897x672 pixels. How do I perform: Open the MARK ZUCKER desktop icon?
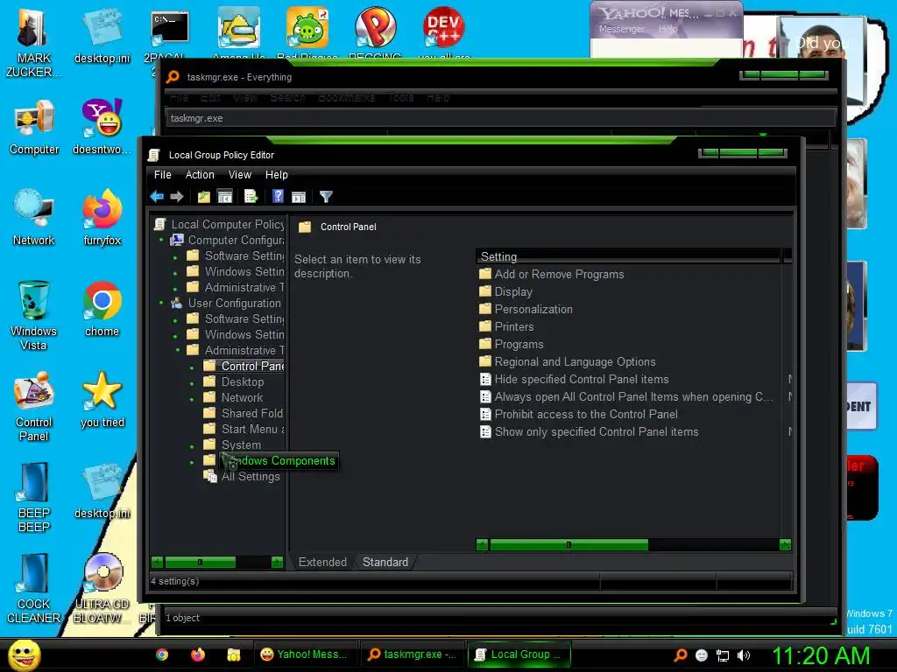33,44
